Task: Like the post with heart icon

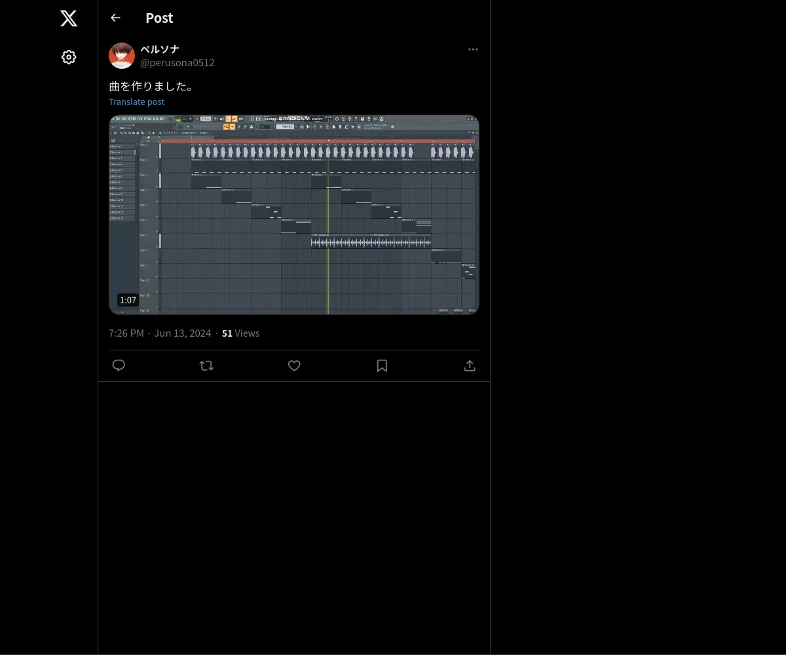Action: click(294, 365)
